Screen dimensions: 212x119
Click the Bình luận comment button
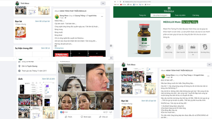(86, 117)
